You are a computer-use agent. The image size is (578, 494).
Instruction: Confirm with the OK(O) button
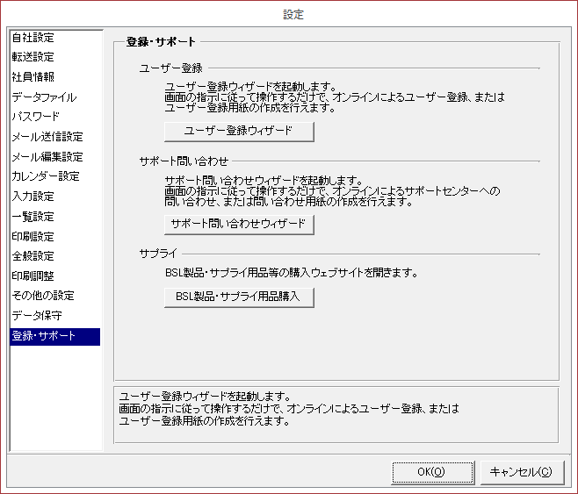(x=432, y=472)
